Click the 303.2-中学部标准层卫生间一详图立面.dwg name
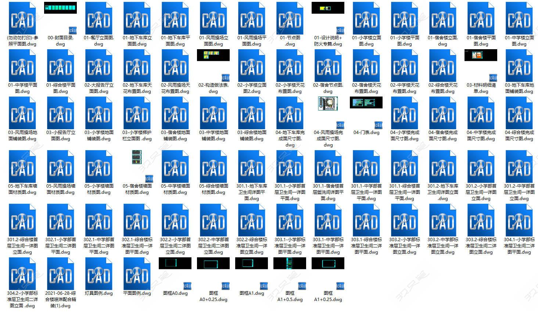538x330 pixels. point(442,246)
